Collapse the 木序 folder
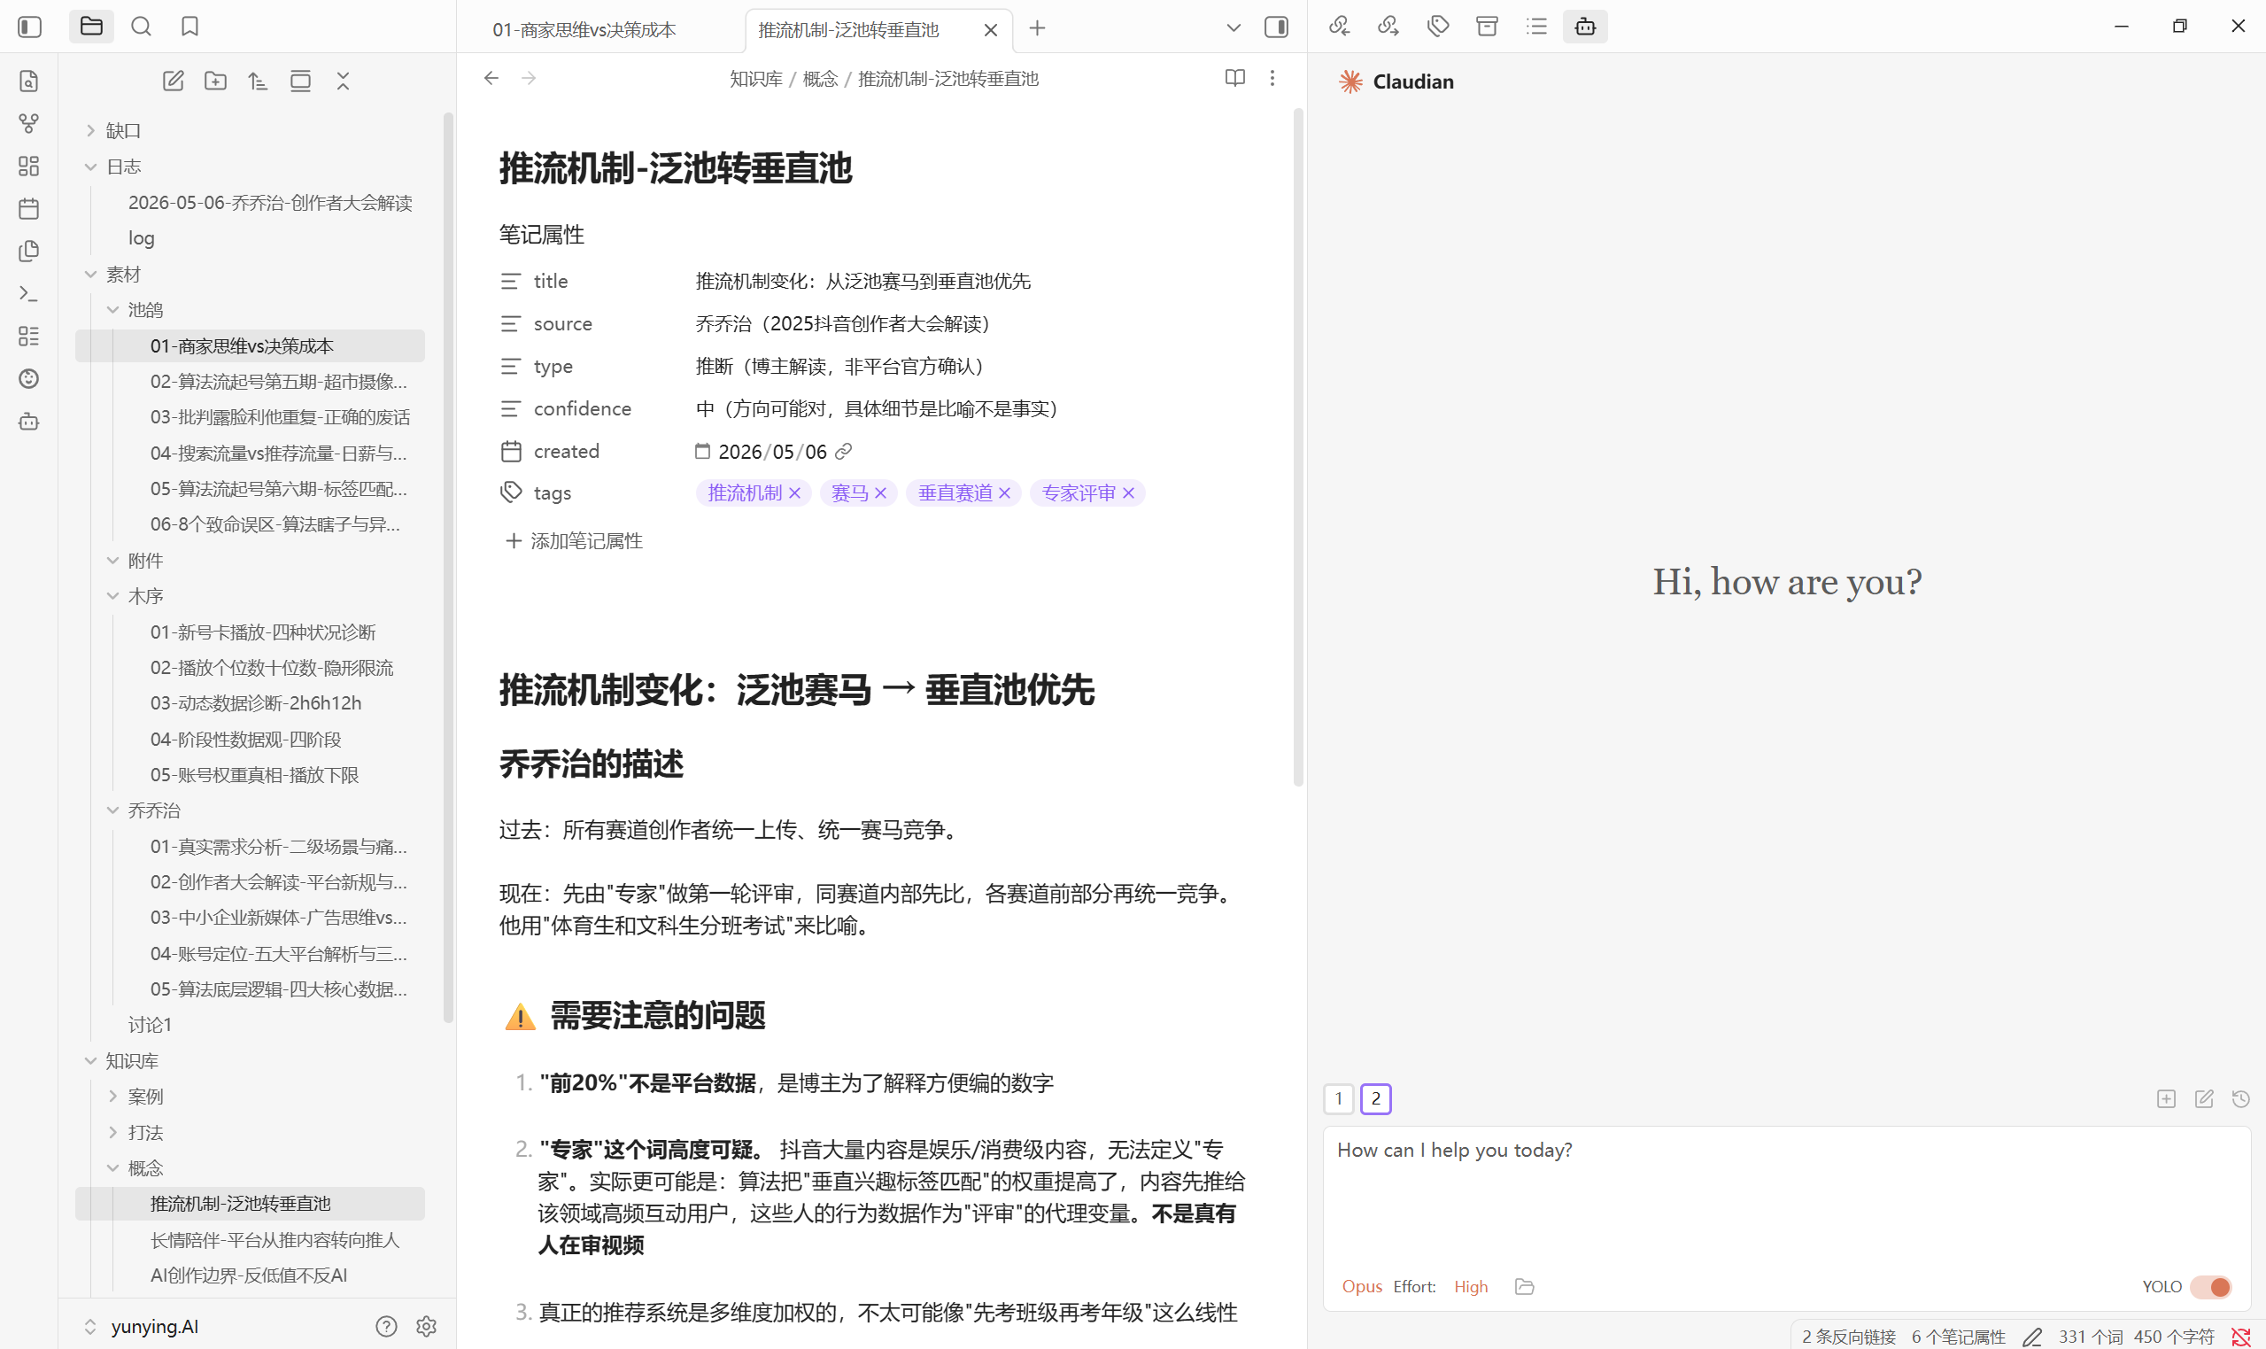Viewport: 2266px width, 1349px height. [112, 596]
